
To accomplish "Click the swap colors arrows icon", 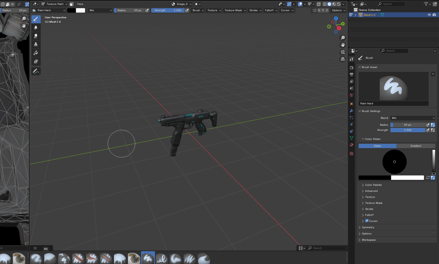I will click(x=428, y=178).
